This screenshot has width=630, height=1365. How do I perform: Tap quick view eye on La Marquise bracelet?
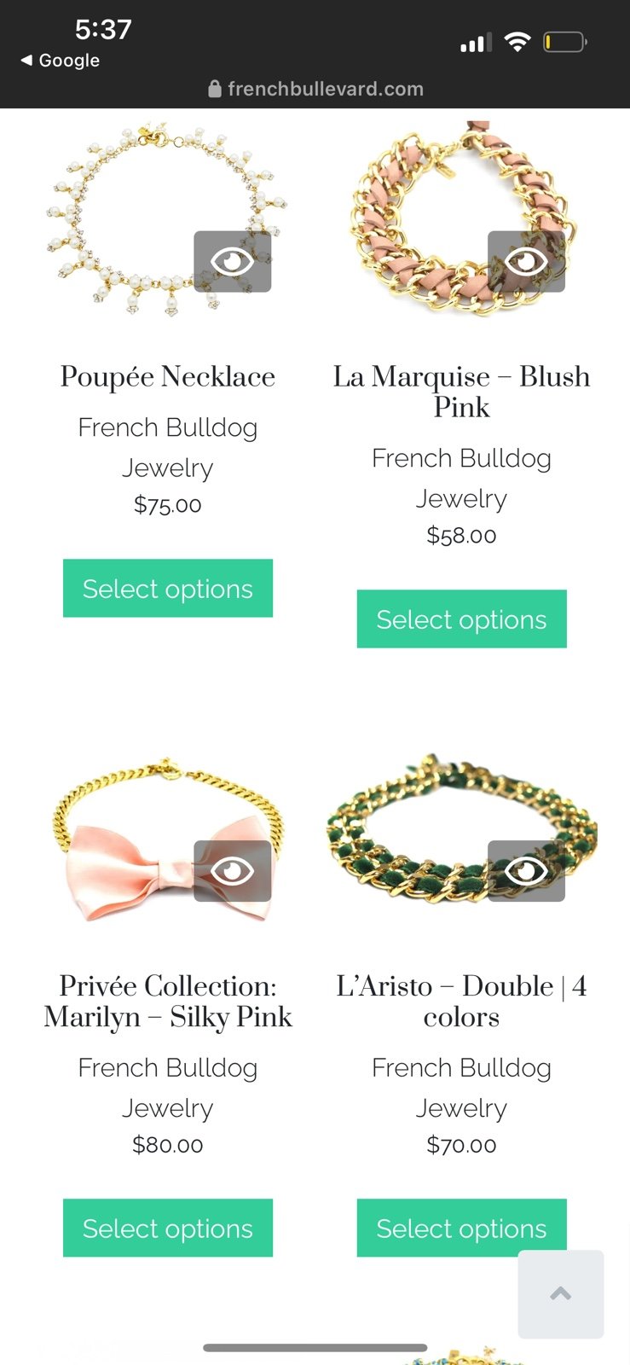(526, 261)
